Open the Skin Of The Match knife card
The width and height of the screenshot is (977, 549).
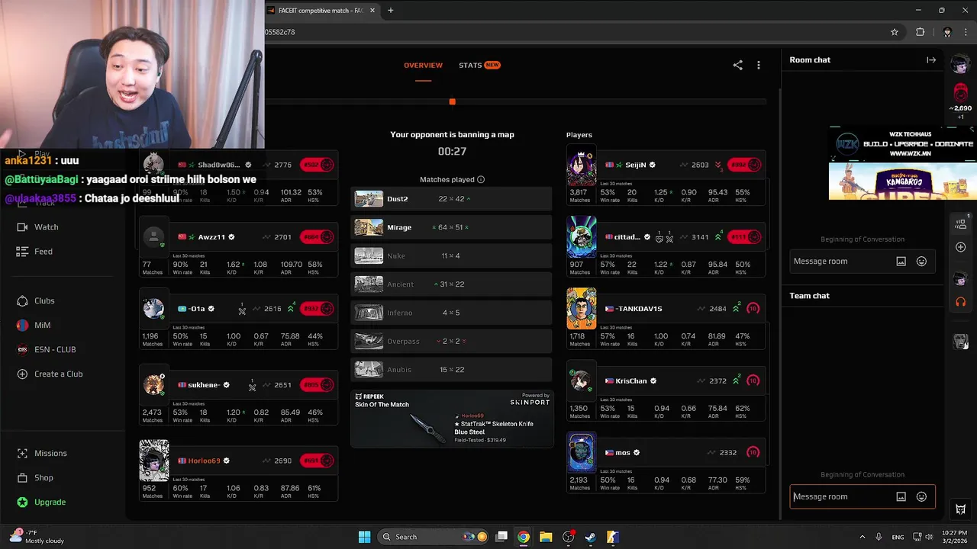(x=452, y=419)
